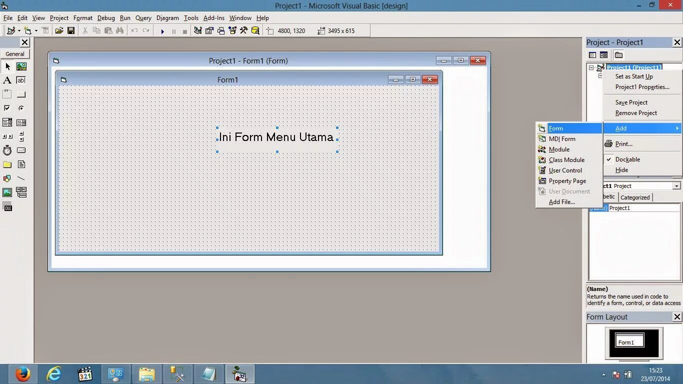Show hidden system tray icons arrow
The width and height of the screenshot is (683, 384).
pyautogui.click(x=603, y=374)
